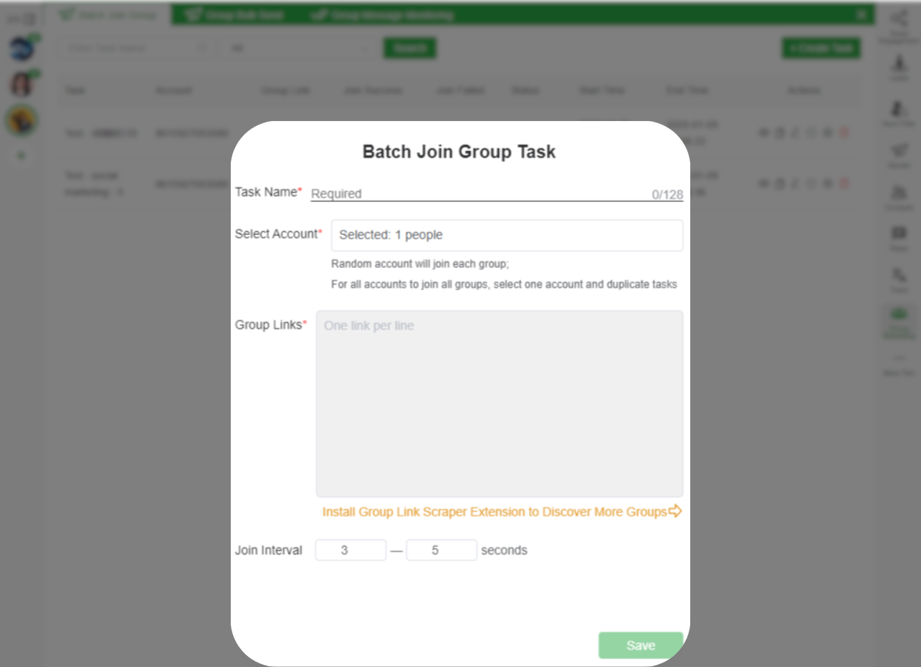Select the blue account avatar in left sidebar
The height and width of the screenshot is (667, 921).
pyautogui.click(x=22, y=49)
